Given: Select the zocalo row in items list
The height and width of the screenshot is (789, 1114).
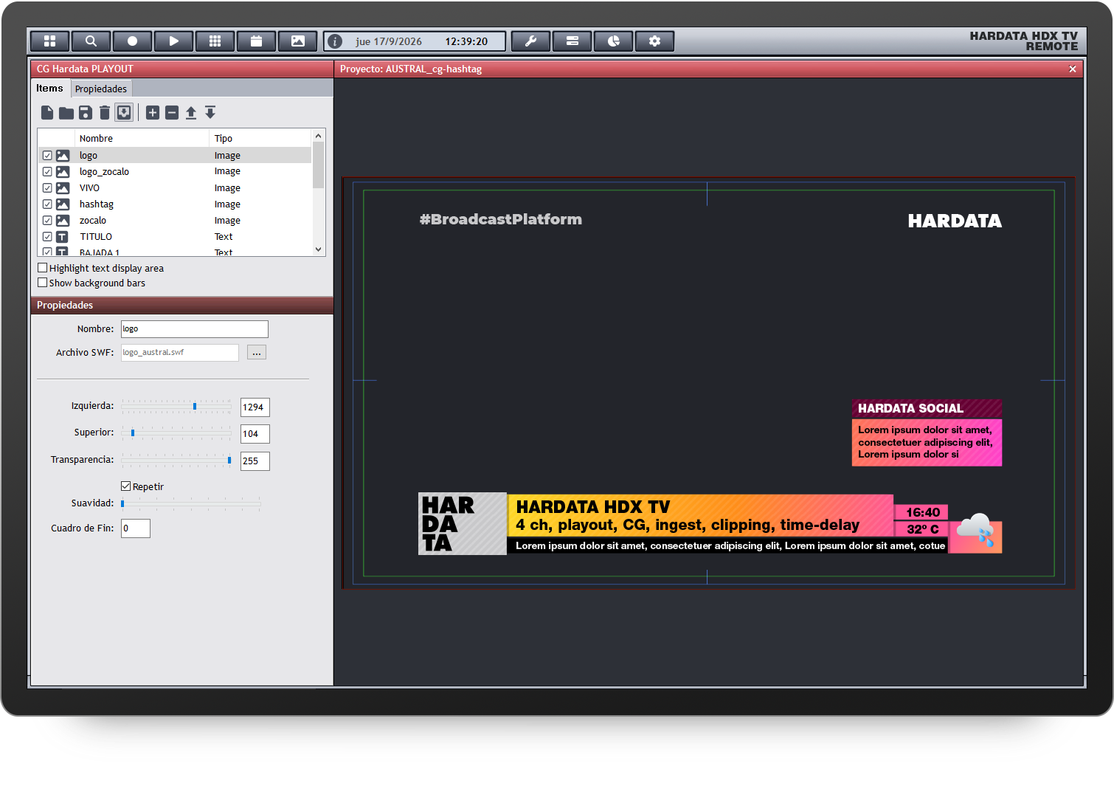Looking at the screenshot, I should (x=175, y=221).
